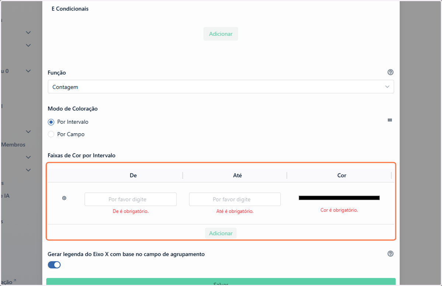The width and height of the screenshot is (442, 286).
Task: Focus the De input field
Action: (x=130, y=199)
